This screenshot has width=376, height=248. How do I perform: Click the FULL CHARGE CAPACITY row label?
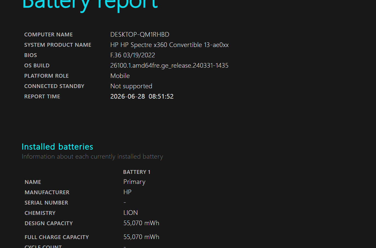[57, 237]
